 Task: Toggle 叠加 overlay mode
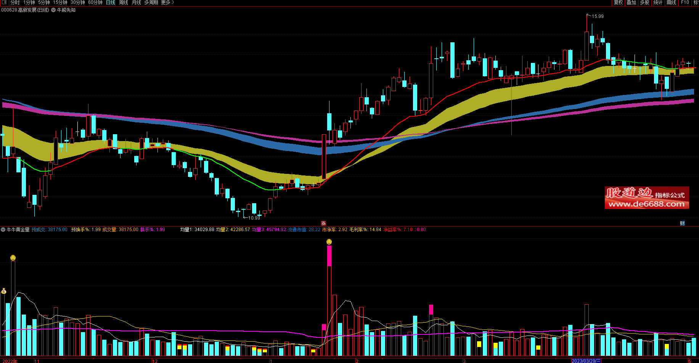point(632,3)
